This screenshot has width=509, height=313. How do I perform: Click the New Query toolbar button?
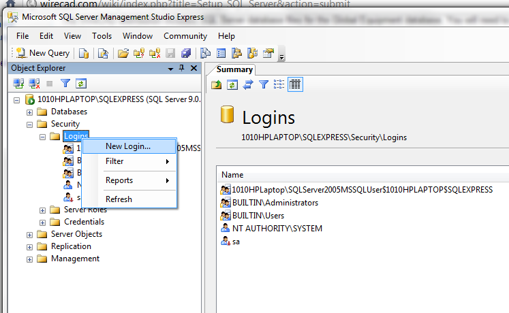(43, 53)
